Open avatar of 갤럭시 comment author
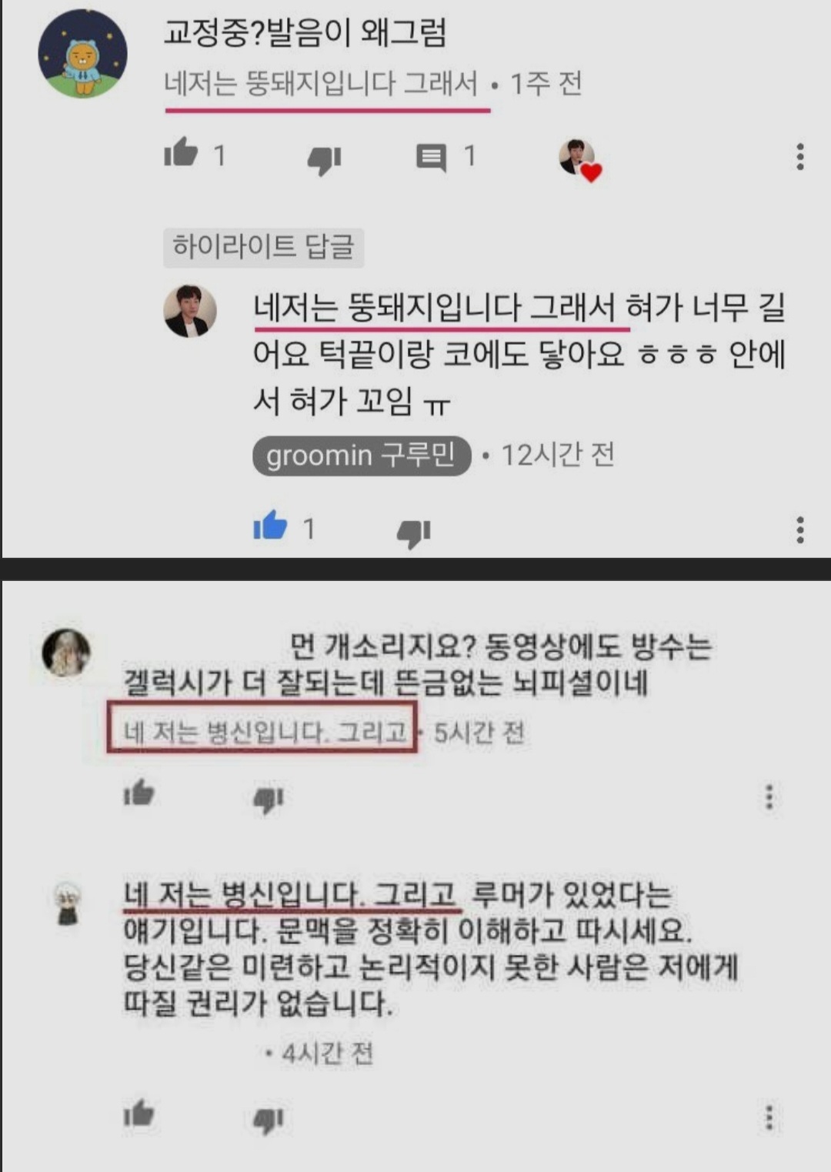This screenshot has height=1172, width=831. coord(66,653)
